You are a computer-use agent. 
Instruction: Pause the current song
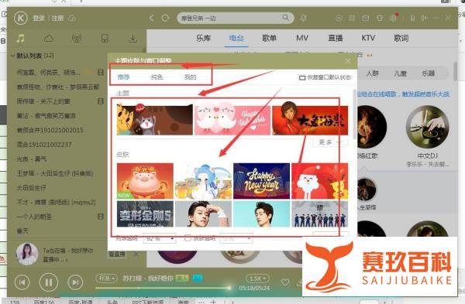point(49,282)
